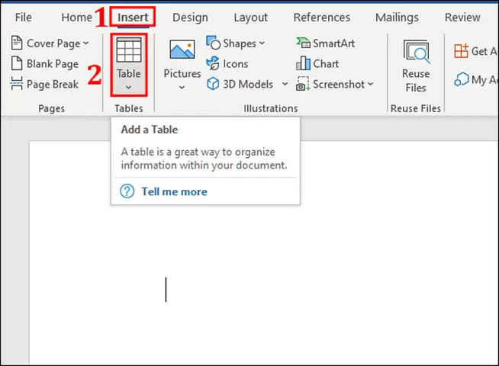The image size is (499, 366).
Task: Open the References tab
Action: [322, 17]
